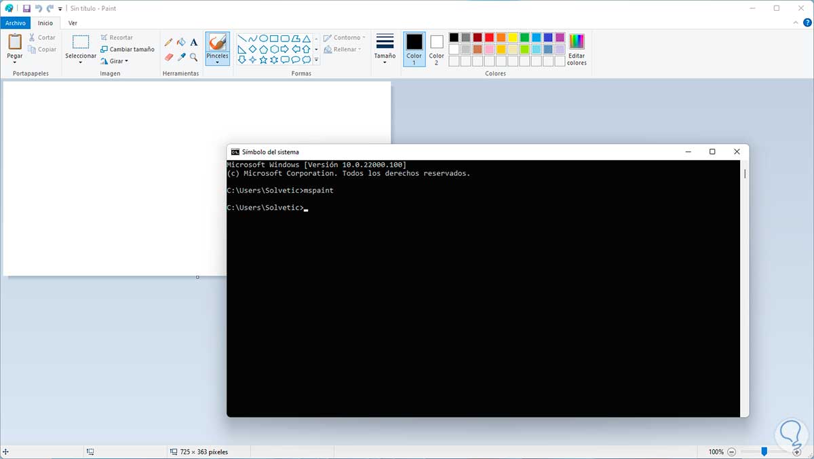Click the zoom out minus button
The height and width of the screenshot is (459, 814).
[731, 452]
